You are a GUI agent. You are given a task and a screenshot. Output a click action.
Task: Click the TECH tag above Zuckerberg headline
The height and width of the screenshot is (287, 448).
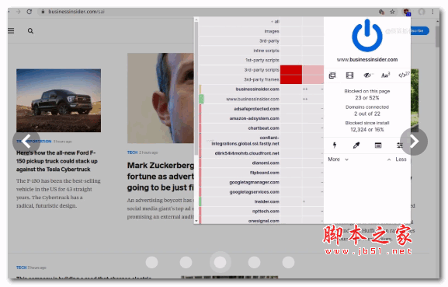(132, 152)
